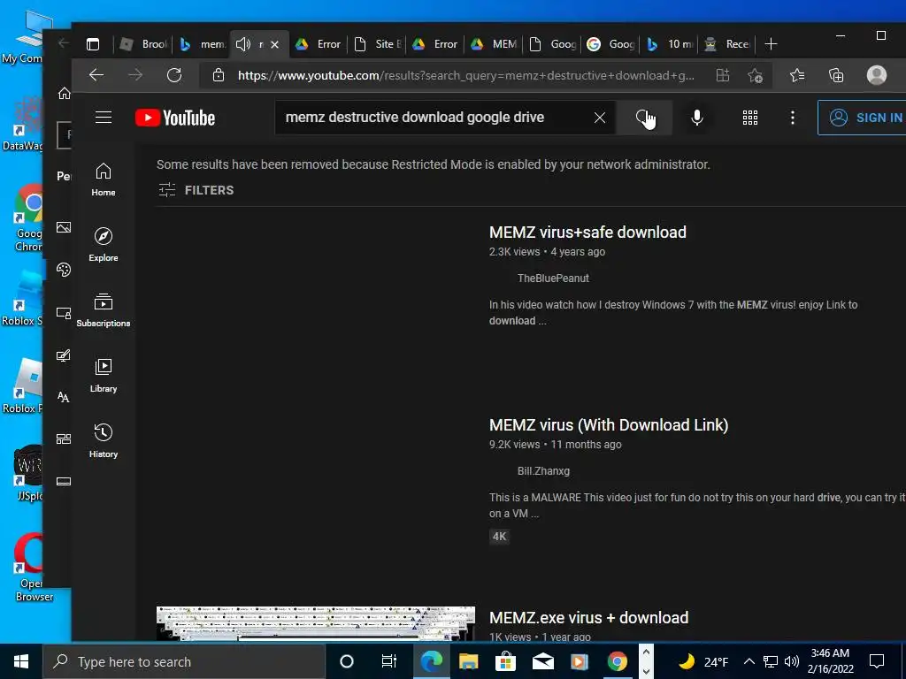Click Home icon in background Settings window
The width and height of the screenshot is (906, 679).
[64, 93]
